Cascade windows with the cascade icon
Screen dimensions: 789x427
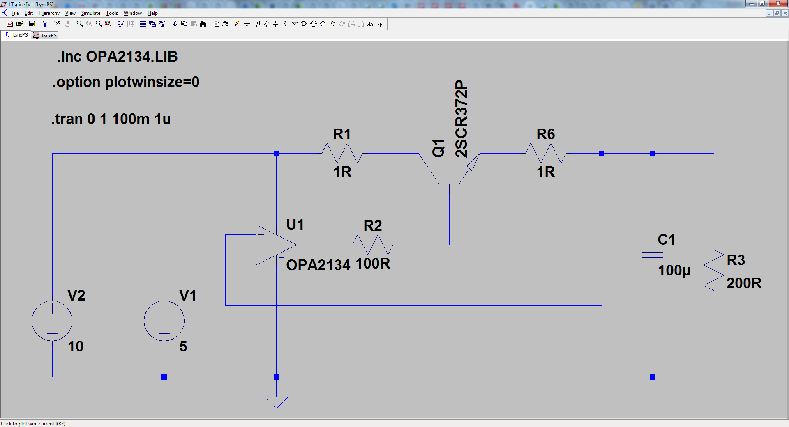(152, 24)
